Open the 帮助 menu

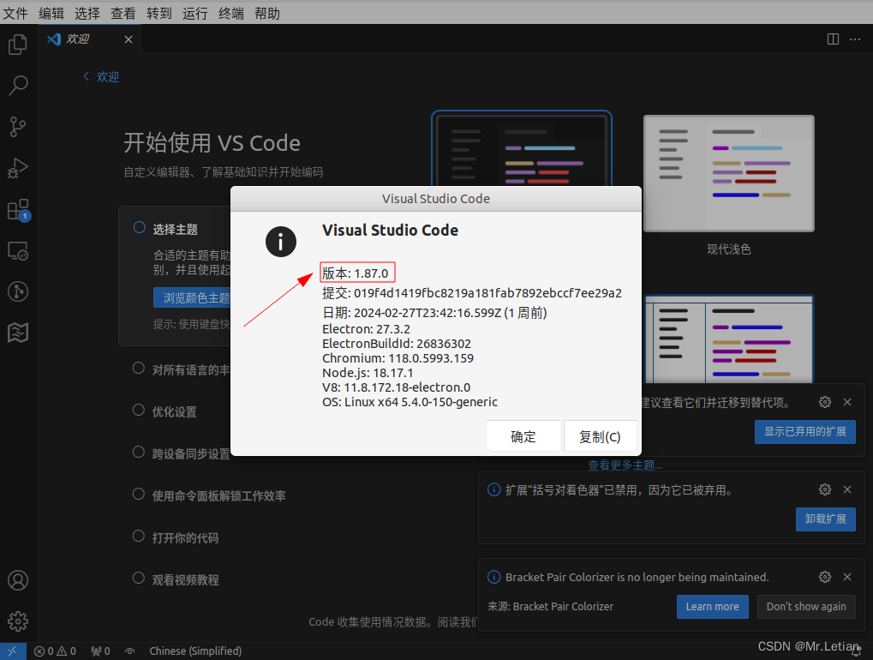pos(267,14)
